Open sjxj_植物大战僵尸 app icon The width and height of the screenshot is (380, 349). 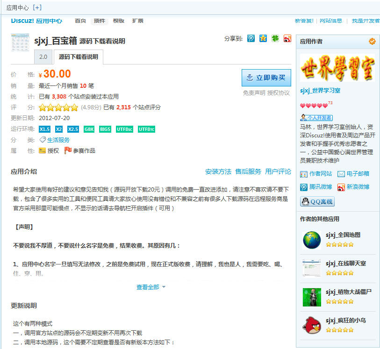click(x=312, y=297)
